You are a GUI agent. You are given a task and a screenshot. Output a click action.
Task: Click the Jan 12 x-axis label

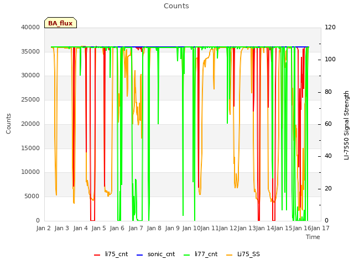(x=228, y=228)
